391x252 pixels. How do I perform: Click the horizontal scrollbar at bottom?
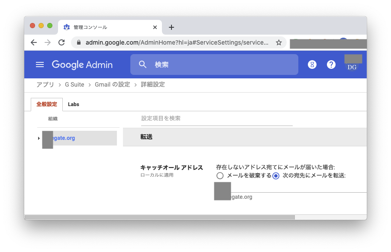coord(160,217)
